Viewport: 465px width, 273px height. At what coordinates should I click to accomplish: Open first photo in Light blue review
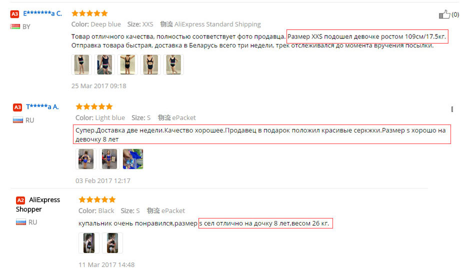(86, 159)
